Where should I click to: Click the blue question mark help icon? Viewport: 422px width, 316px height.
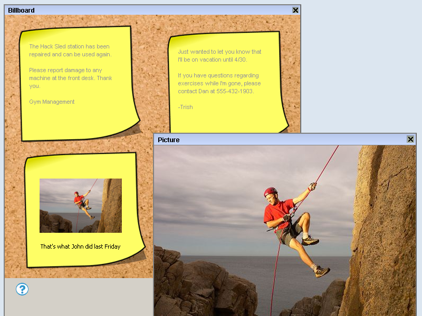pyautogui.click(x=22, y=289)
